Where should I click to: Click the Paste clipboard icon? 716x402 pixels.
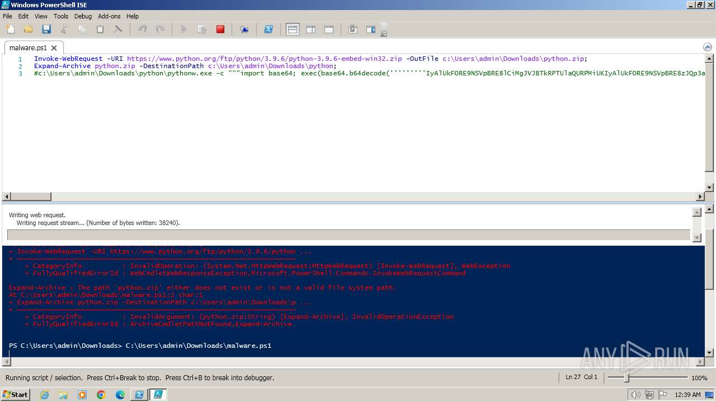click(x=100, y=30)
